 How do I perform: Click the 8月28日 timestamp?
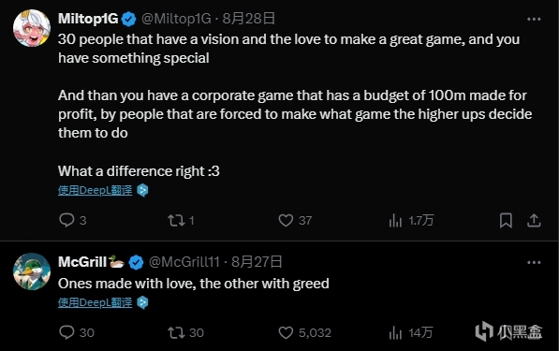pos(248,19)
